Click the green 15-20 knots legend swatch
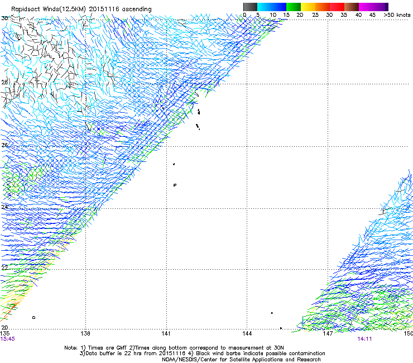 point(294,7)
